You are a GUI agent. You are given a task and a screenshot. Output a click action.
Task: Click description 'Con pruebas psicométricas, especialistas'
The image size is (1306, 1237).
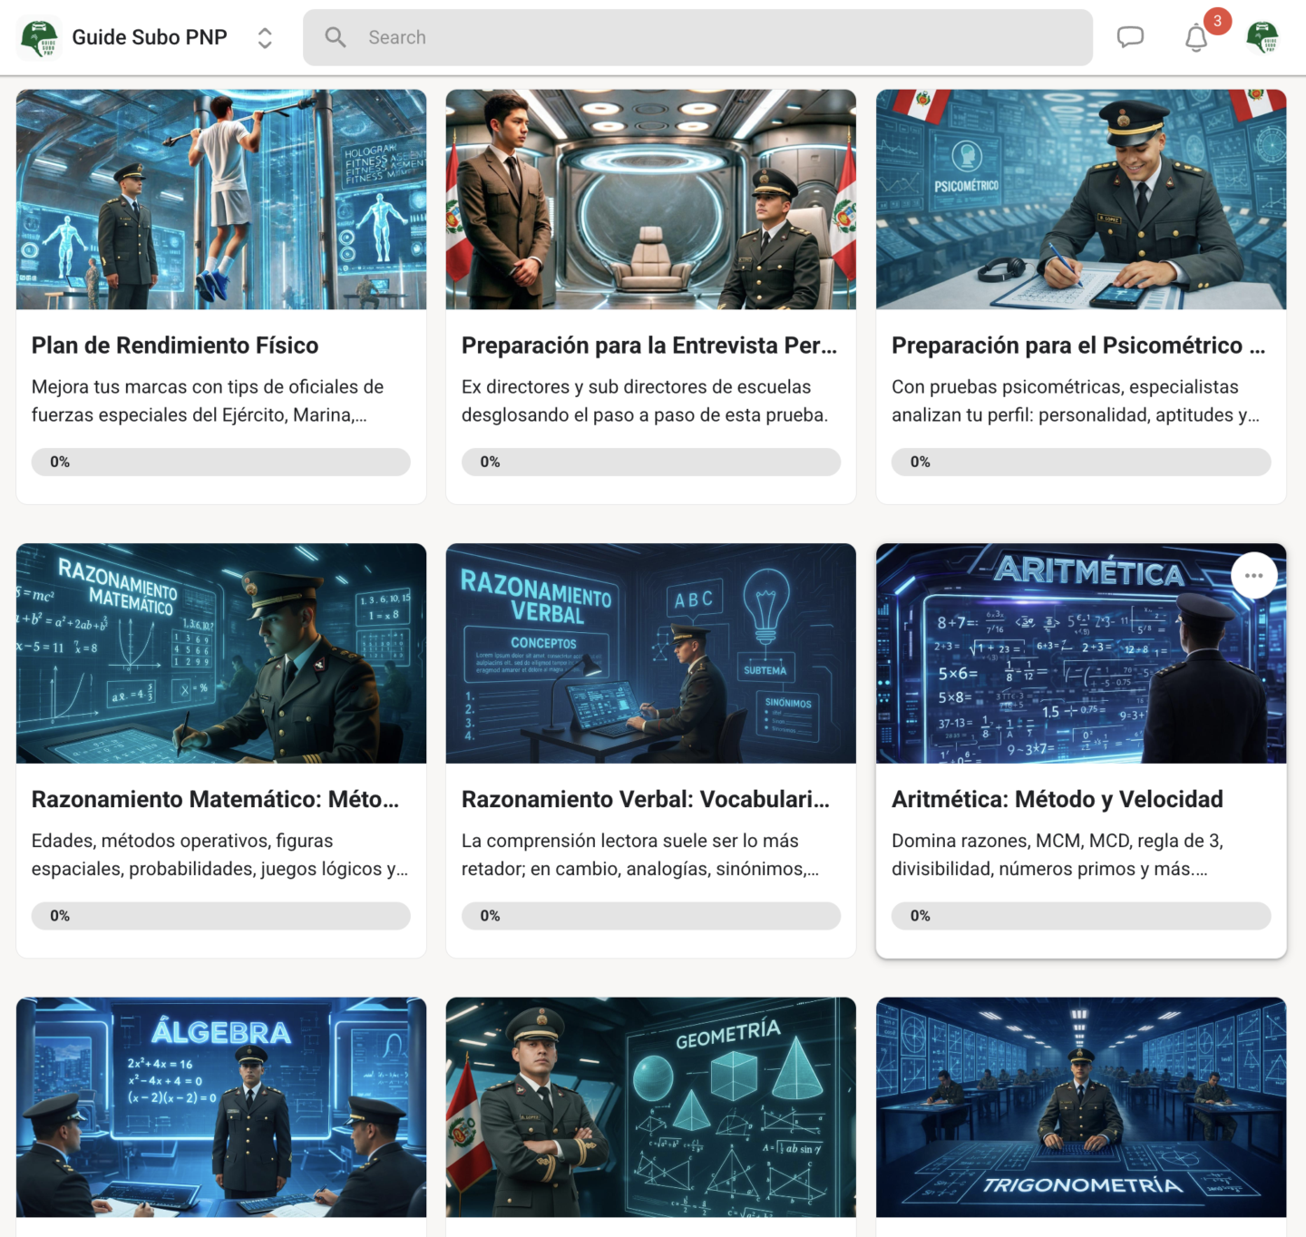click(1076, 401)
